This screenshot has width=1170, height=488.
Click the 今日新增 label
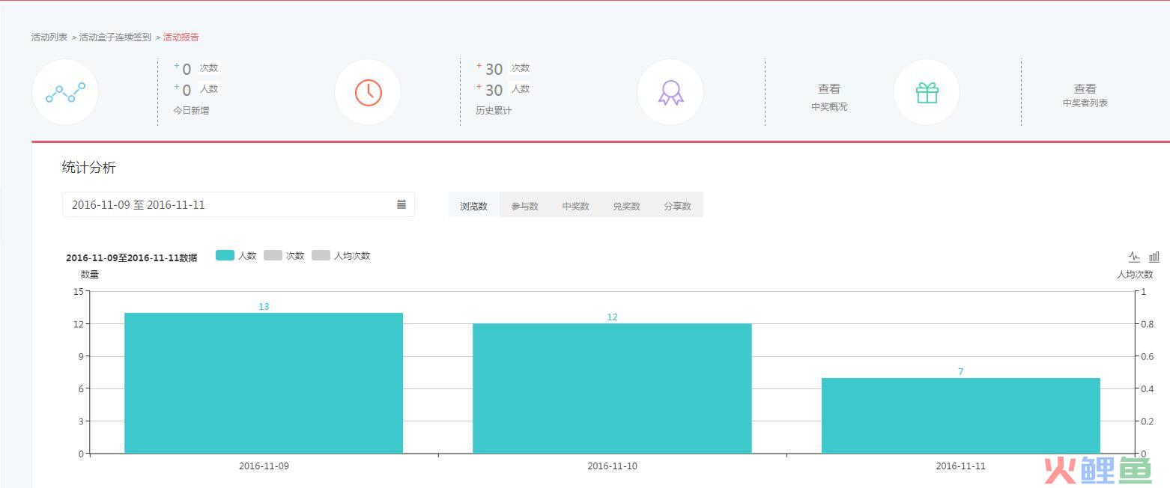point(191,110)
